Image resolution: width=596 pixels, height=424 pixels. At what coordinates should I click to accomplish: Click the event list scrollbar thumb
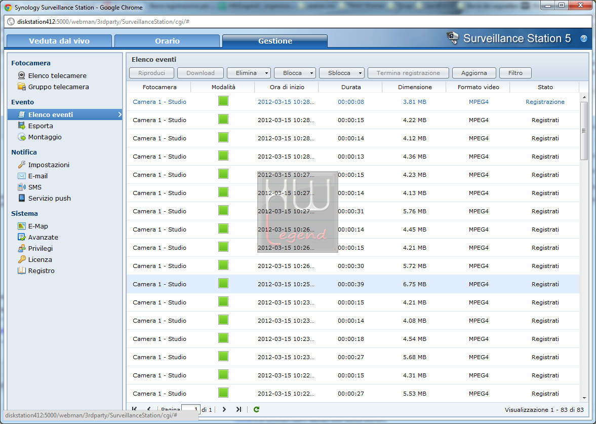[584, 131]
